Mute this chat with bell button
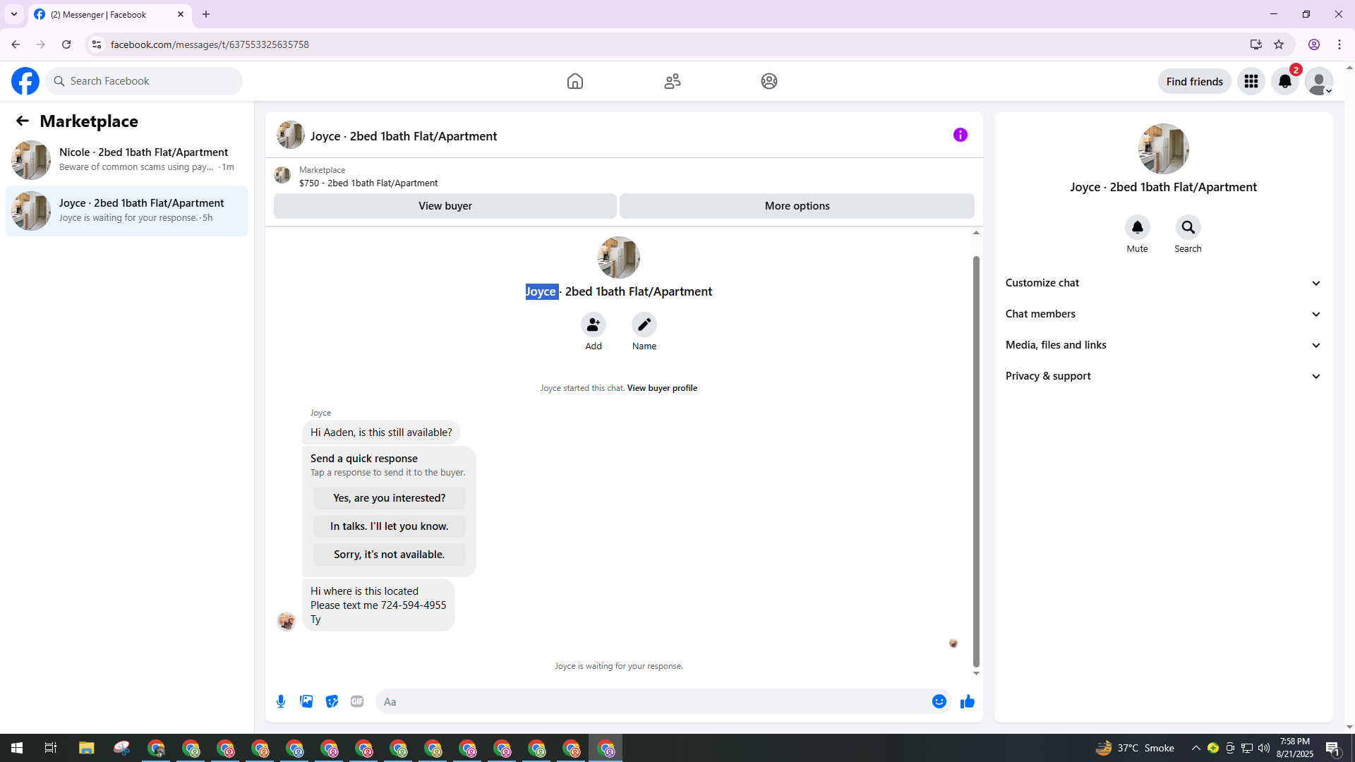This screenshot has width=1355, height=762. click(x=1137, y=228)
